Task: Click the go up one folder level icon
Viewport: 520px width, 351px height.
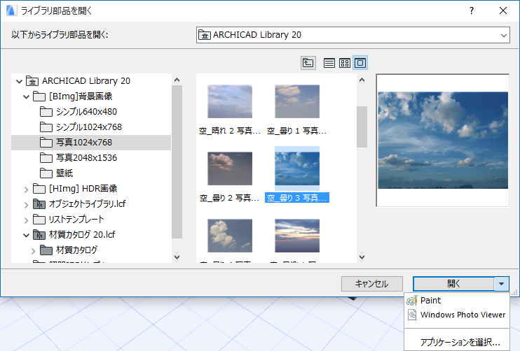Action: [x=308, y=63]
